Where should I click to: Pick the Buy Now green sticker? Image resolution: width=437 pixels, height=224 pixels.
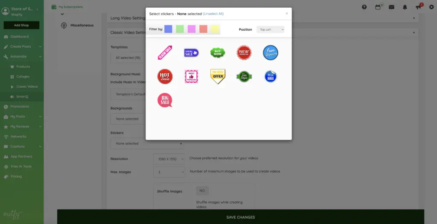(217, 53)
